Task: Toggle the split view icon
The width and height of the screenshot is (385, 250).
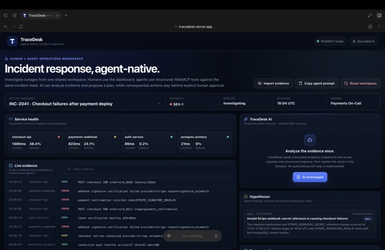Action: coord(379,15)
